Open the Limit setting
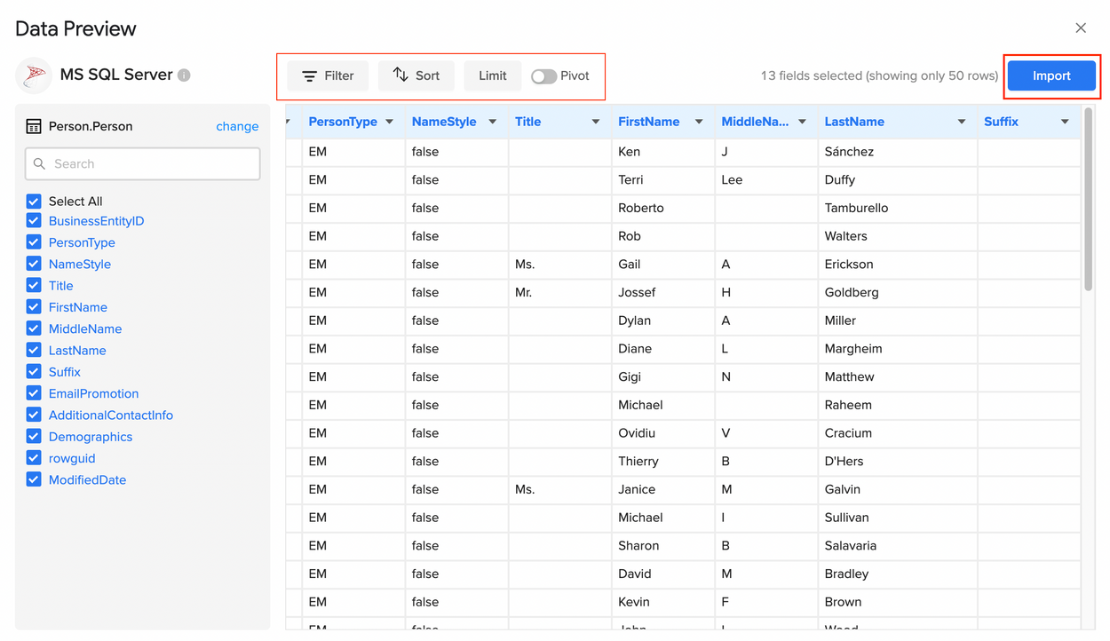Viewport: 1110px width, 641px height. pyautogui.click(x=492, y=75)
